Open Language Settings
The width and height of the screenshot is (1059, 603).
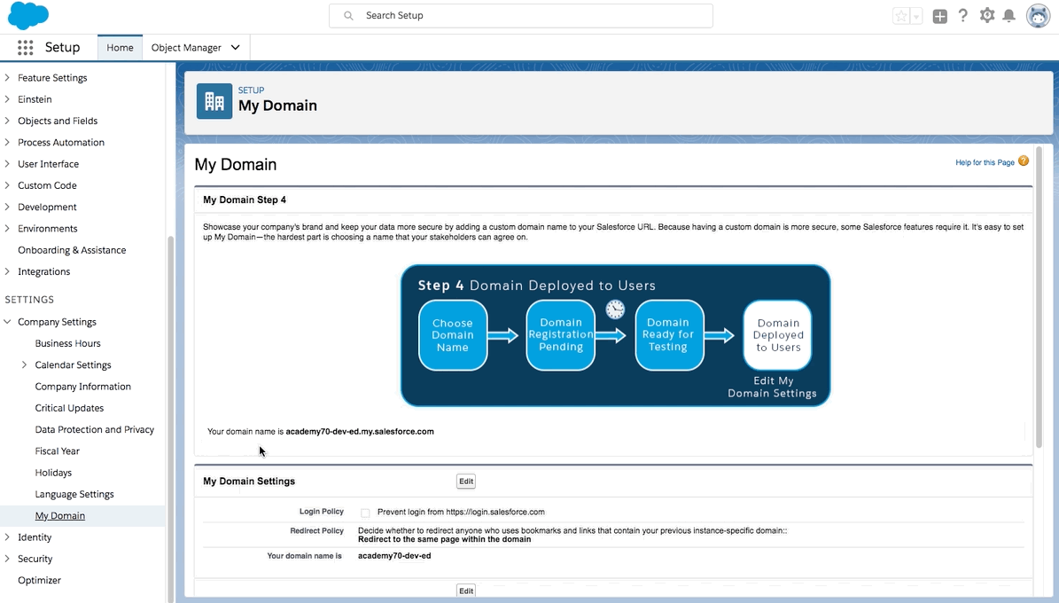coord(74,495)
